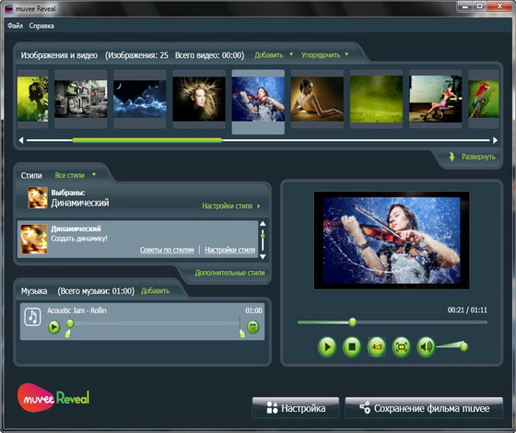Mute the preview speaker icon

[426, 346]
